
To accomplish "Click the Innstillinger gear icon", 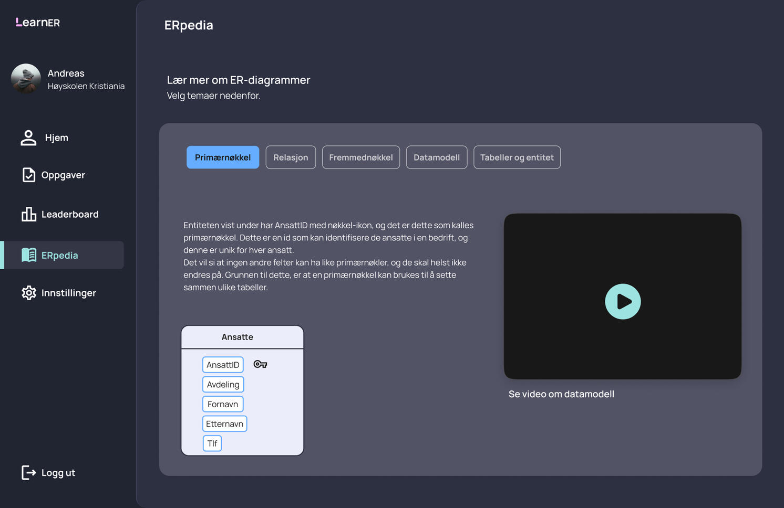I will tap(29, 293).
